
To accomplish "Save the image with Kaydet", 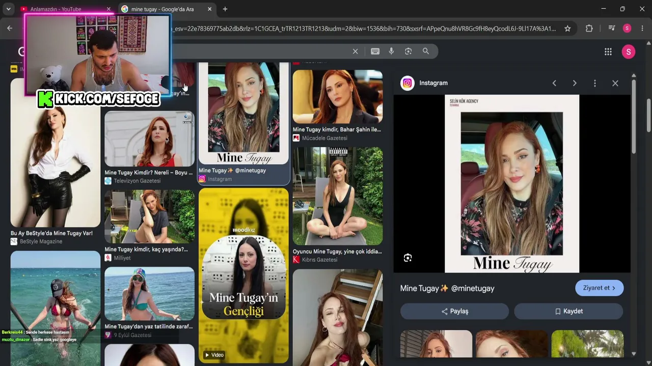I will [568, 311].
